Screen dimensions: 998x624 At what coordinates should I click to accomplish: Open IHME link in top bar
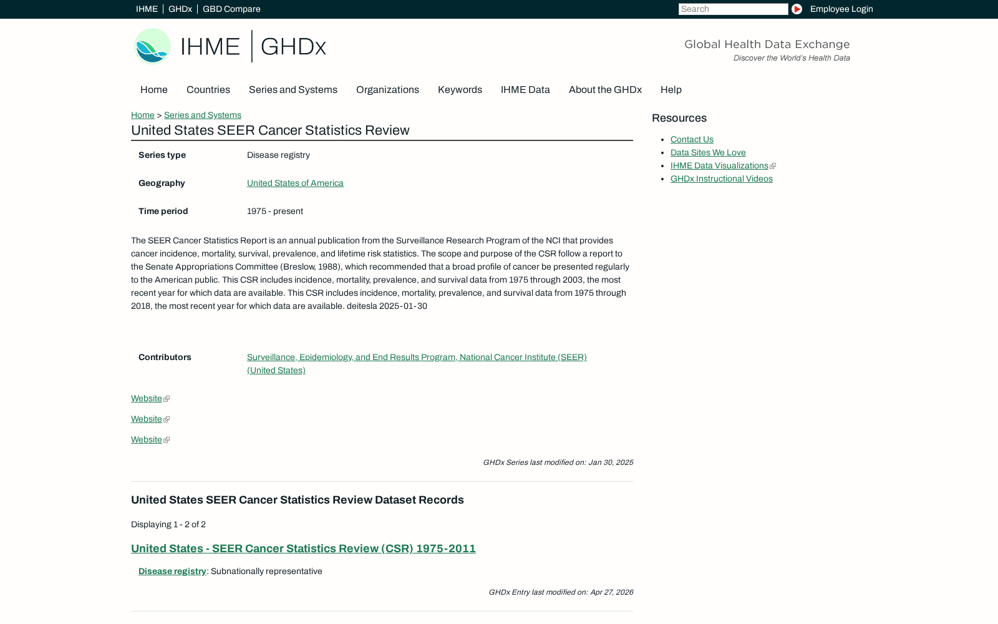click(x=147, y=9)
